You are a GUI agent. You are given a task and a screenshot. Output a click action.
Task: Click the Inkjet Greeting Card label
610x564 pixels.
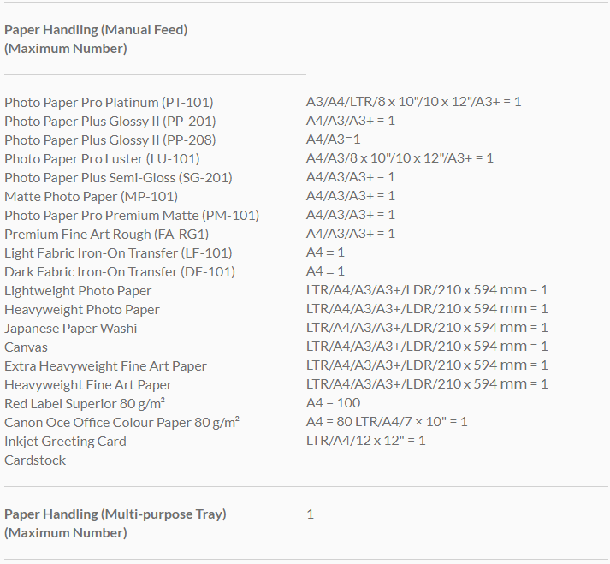click(x=65, y=441)
